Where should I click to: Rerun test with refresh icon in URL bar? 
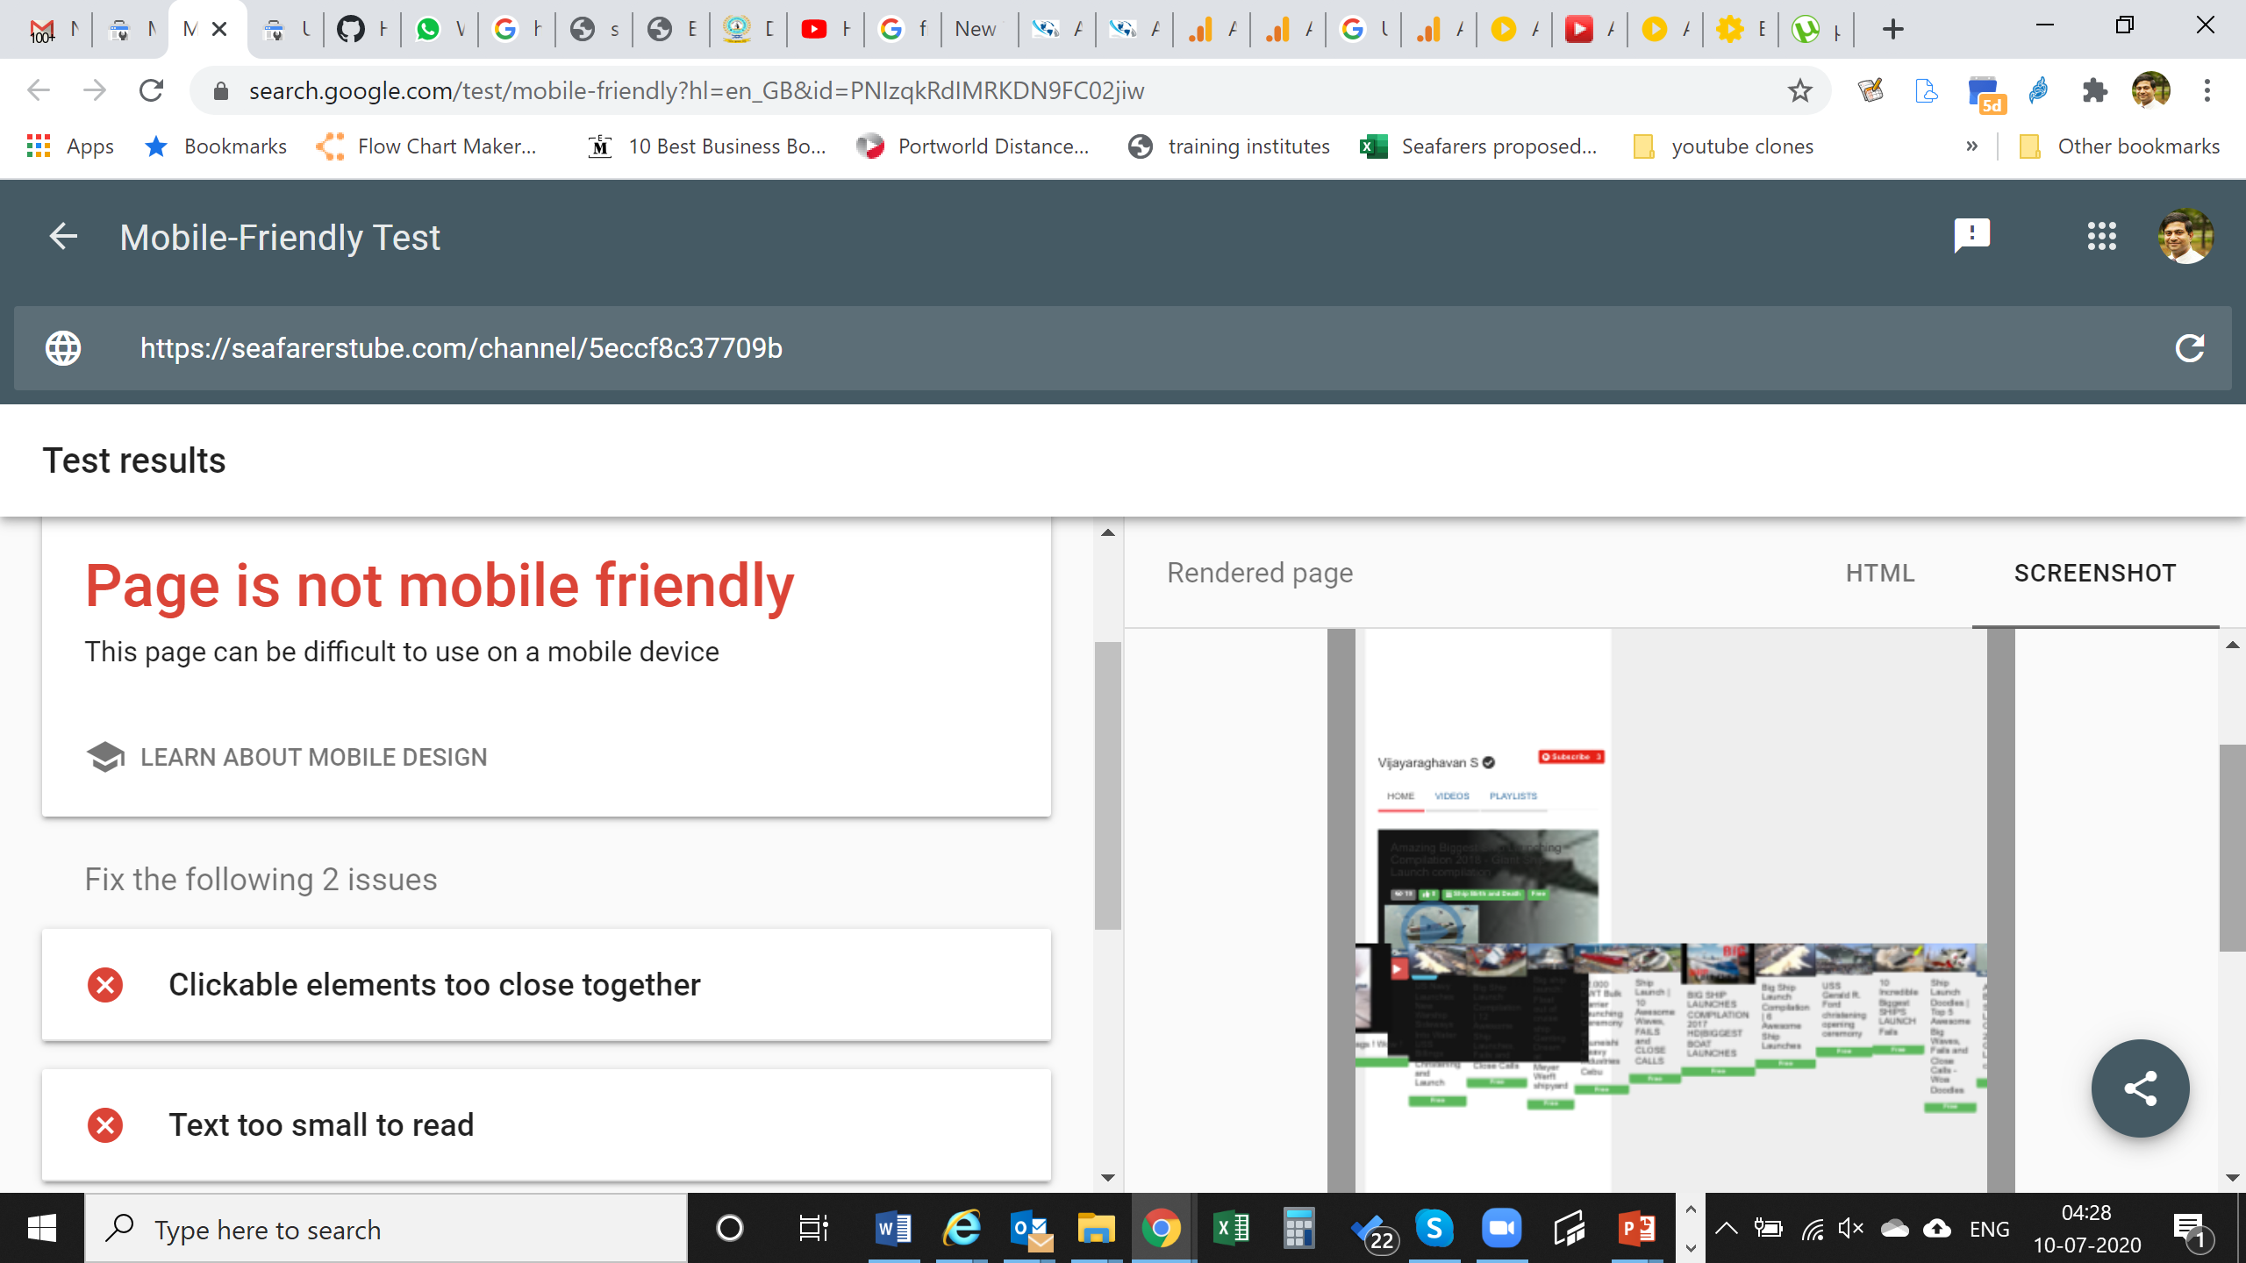[x=2190, y=348]
